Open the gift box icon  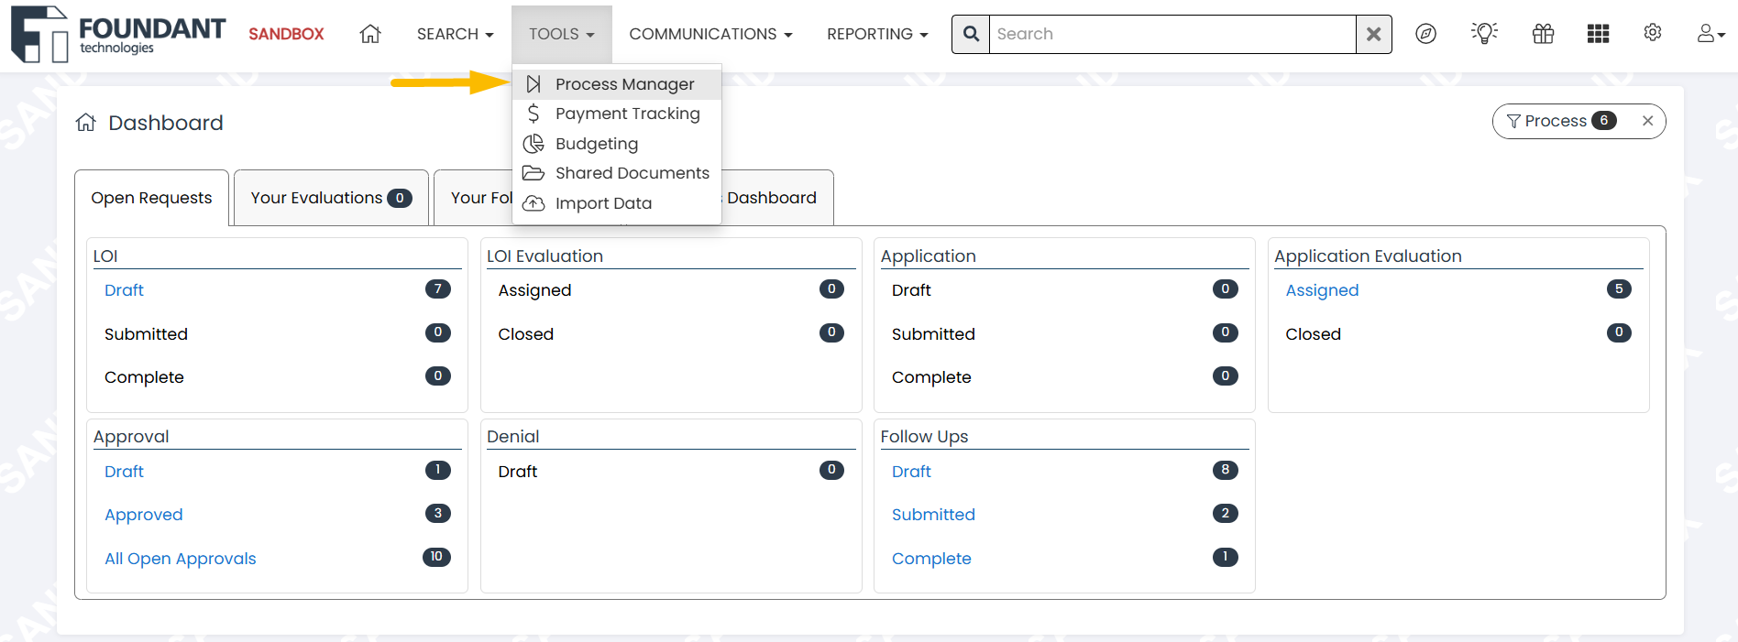(x=1543, y=34)
